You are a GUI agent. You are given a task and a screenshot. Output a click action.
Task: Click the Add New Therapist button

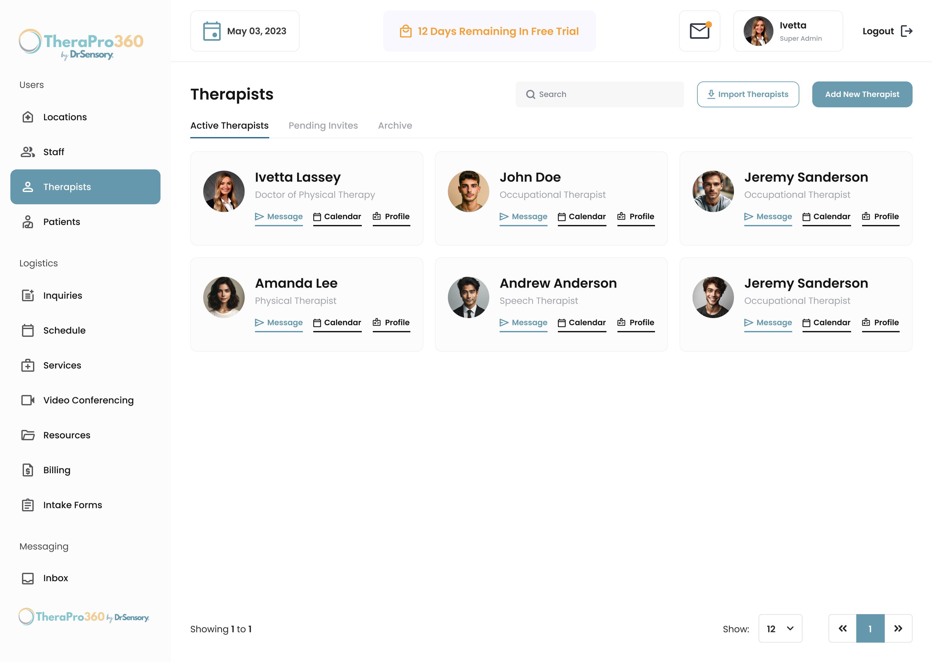(x=862, y=94)
